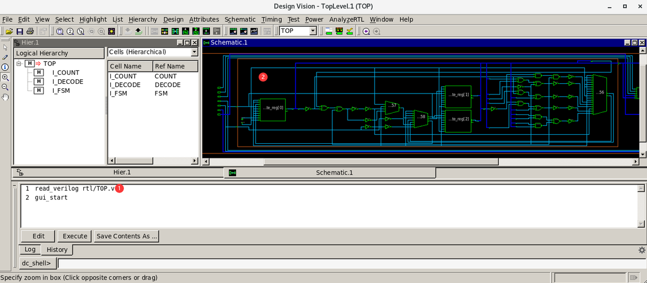This screenshot has height=283, width=647.
Task: Open the Schematic menu
Action: pyautogui.click(x=240, y=19)
